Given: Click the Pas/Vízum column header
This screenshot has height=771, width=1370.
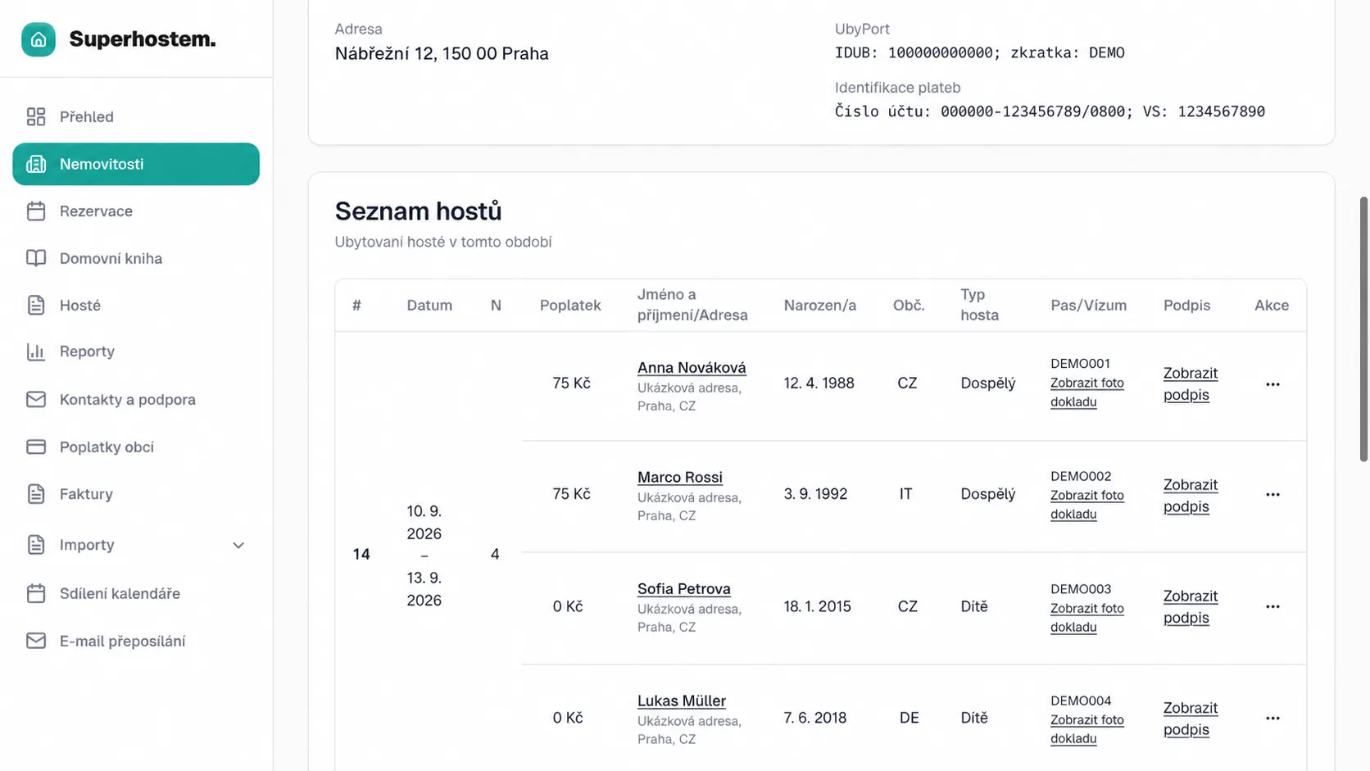Looking at the screenshot, I should (1088, 306).
